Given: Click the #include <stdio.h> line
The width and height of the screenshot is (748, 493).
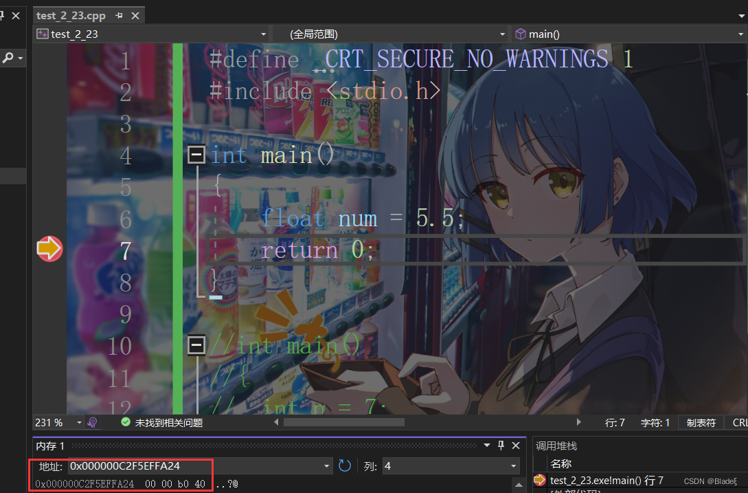Looking at the screenshot, I should [x=325, y=91].
